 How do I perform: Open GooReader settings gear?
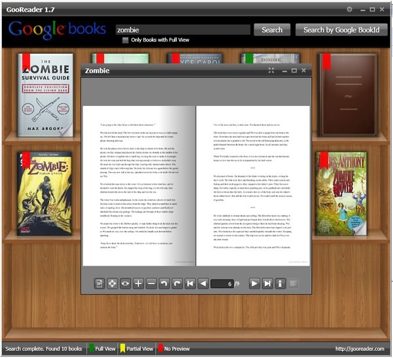point(349,9)
